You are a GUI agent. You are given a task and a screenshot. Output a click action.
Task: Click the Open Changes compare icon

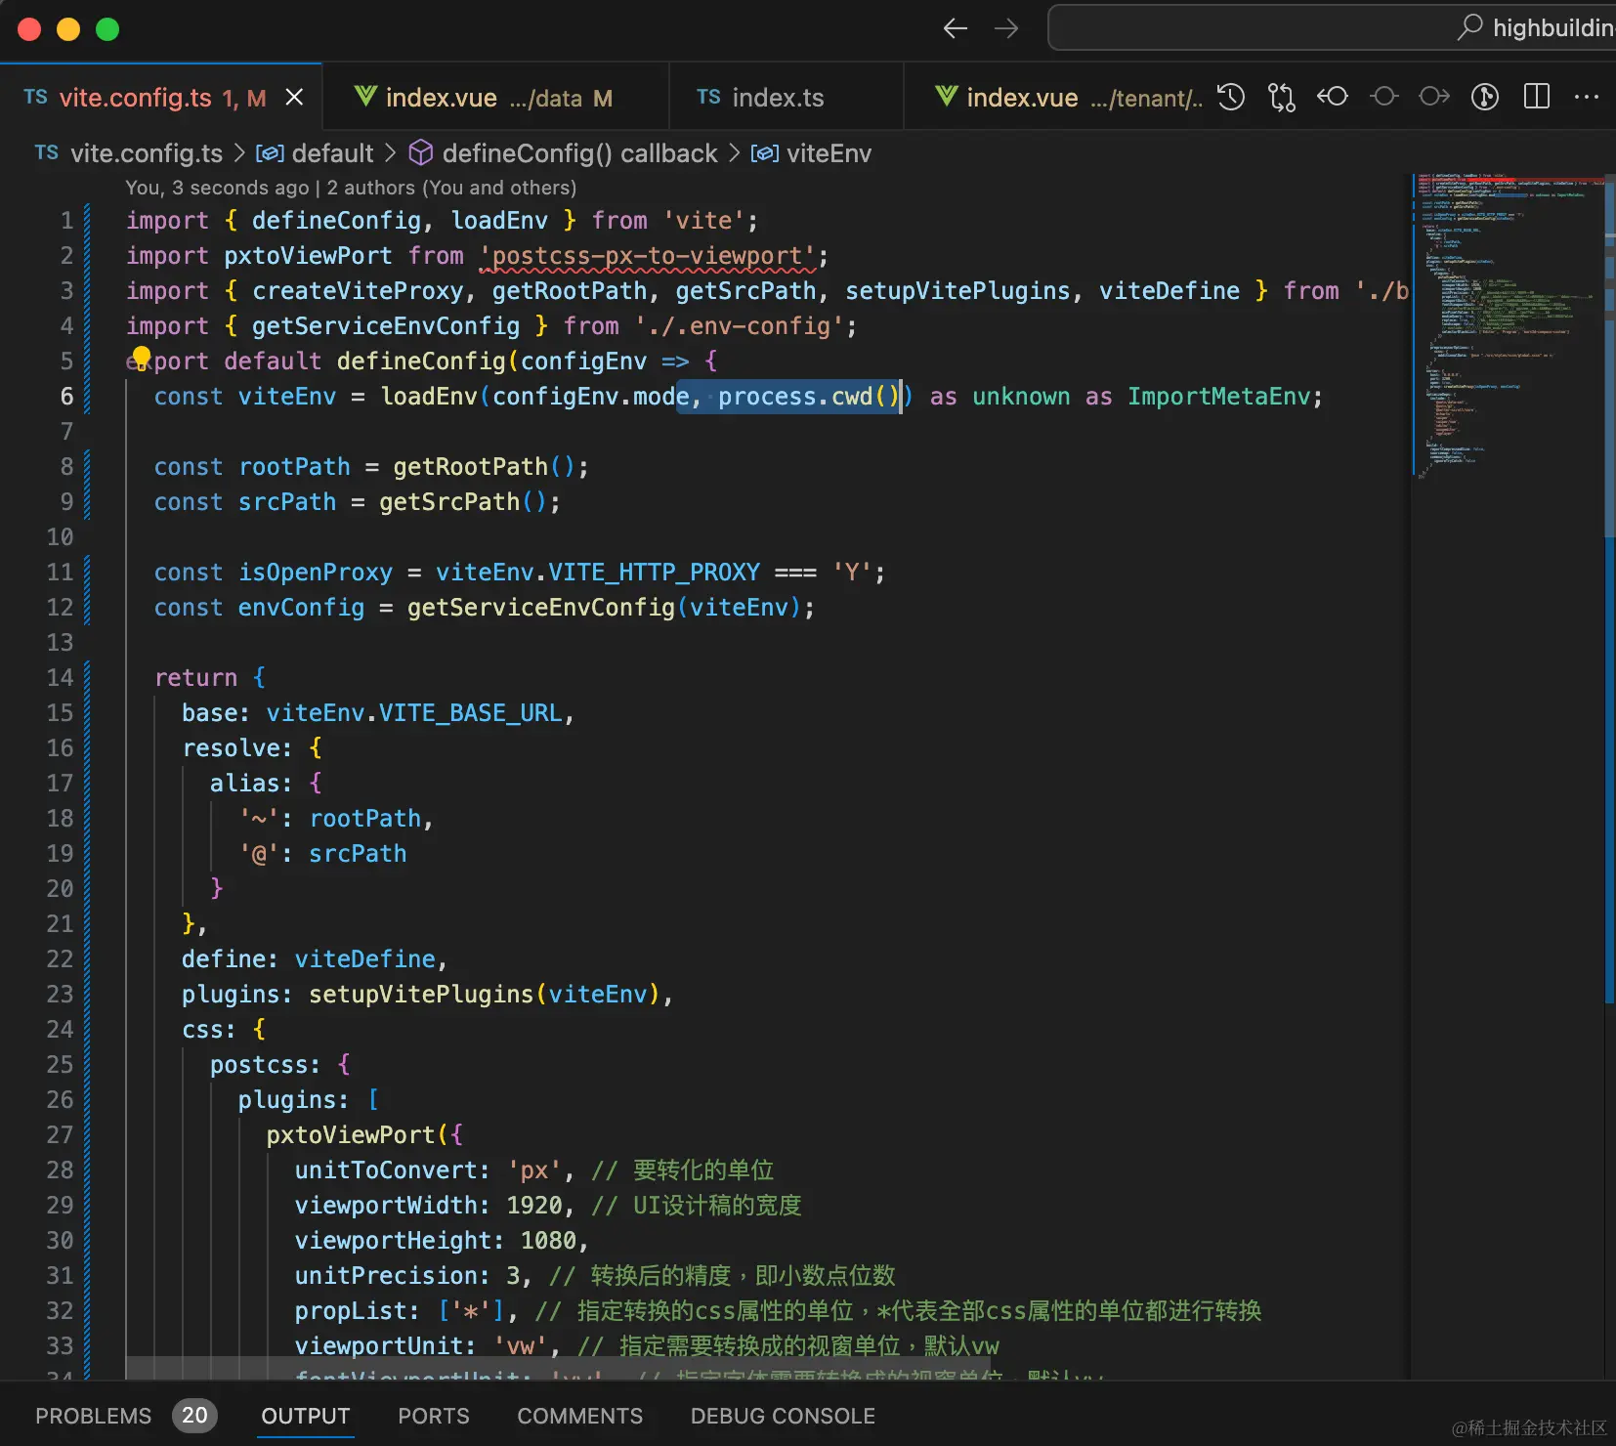tap(1281, 97)
